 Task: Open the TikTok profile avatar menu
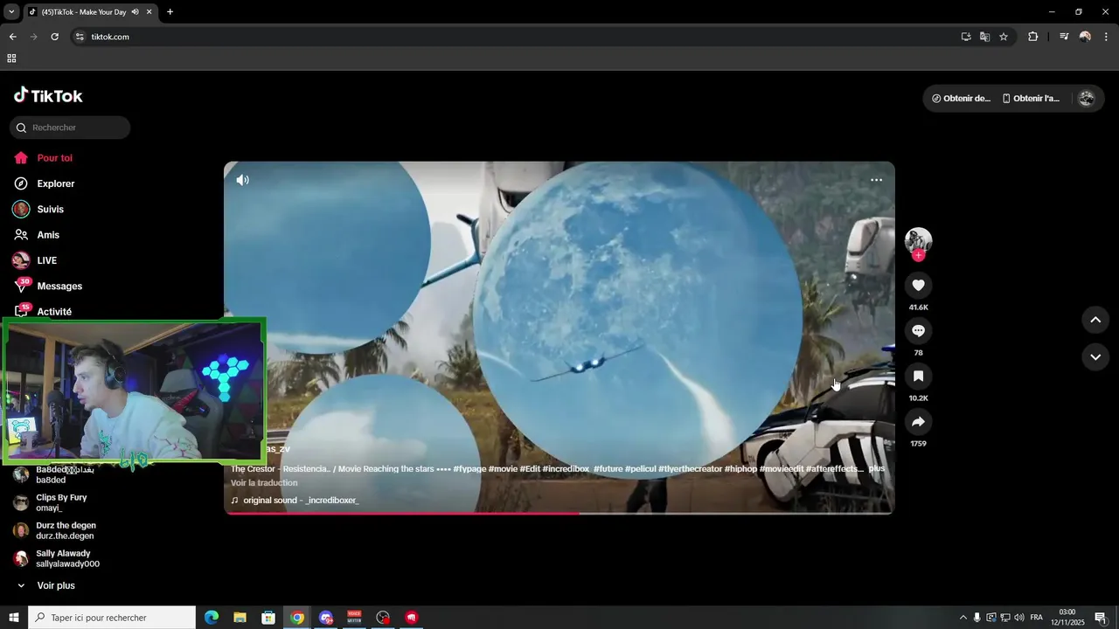tap(1087, 99)
